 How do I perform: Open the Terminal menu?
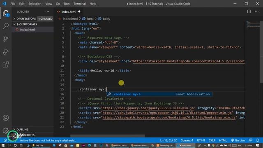click(x=79, y=4)
